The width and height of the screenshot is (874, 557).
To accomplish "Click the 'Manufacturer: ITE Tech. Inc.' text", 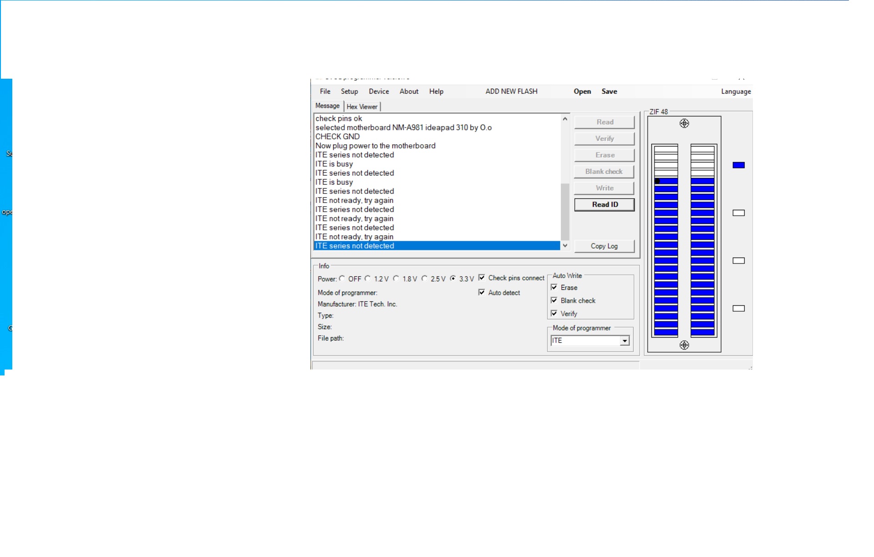I will coord(357,304).
